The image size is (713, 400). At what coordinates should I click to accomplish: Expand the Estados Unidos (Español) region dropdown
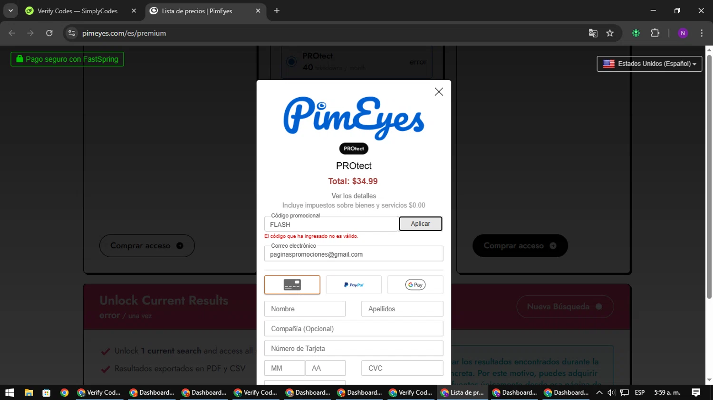click(x=649, y=64)
